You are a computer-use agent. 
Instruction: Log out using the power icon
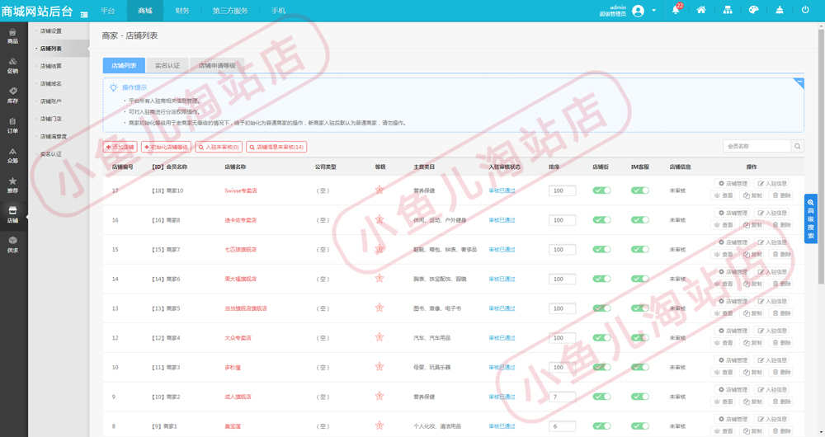click(x=805, y=10)
